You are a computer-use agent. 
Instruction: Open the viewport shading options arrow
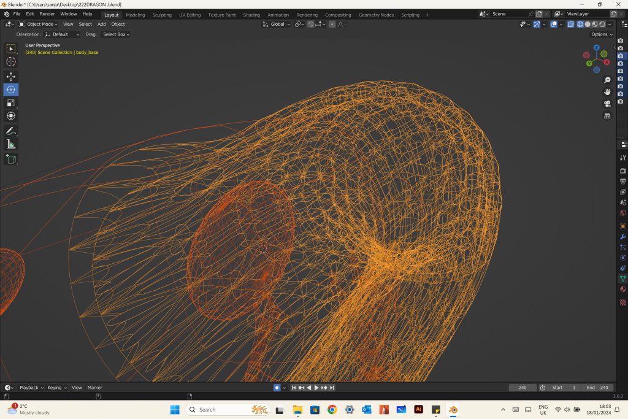click(x=610, y=25)
